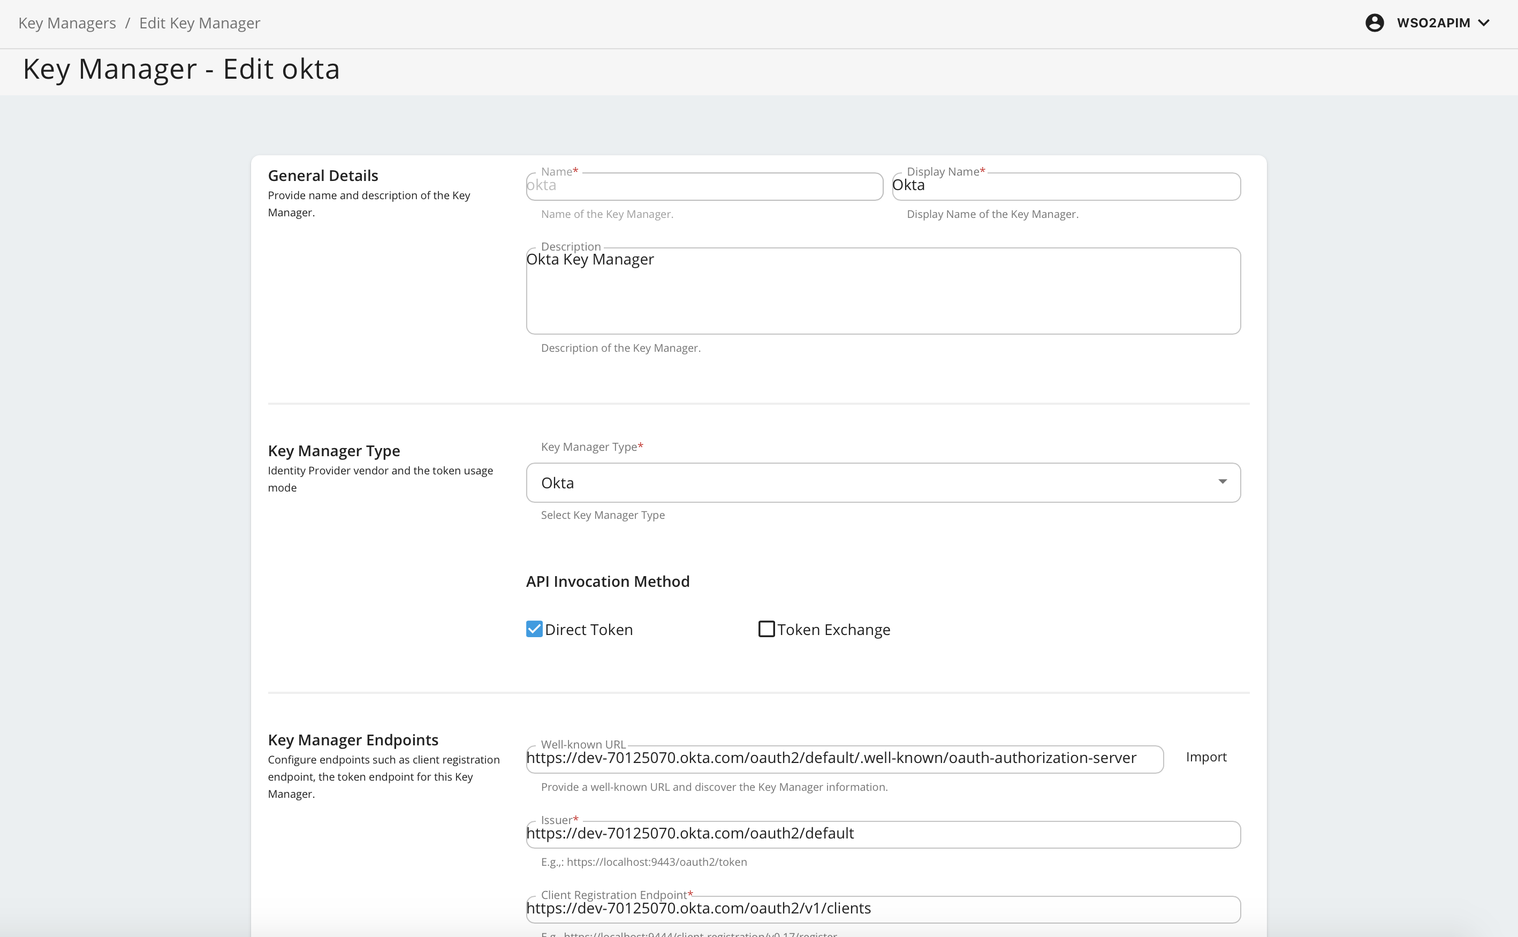Screen dimensions: 1518x937
Task: Click the Name input field
Action: (704, 186)
